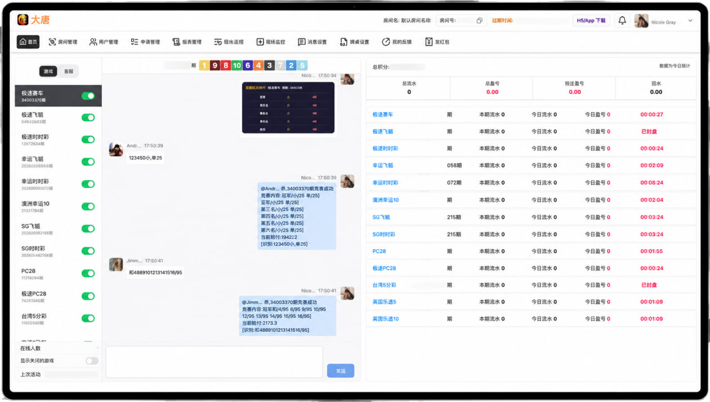Open 用户管理 user management

(x=104, y=42)
